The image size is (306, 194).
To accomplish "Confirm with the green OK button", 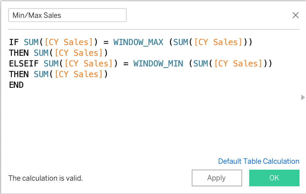I will point(274,178).
